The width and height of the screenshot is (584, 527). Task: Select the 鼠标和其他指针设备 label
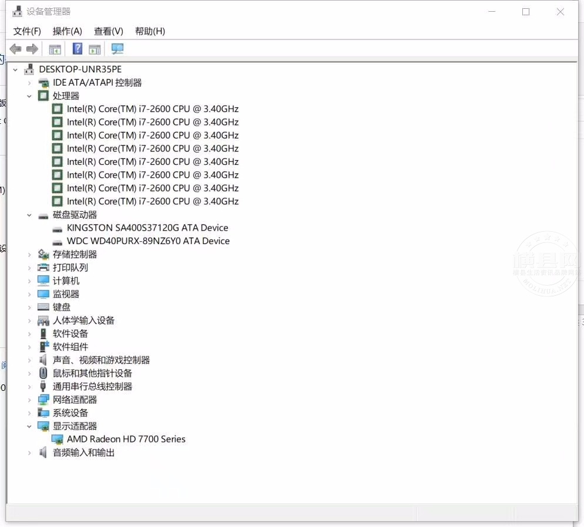(92, 373)
